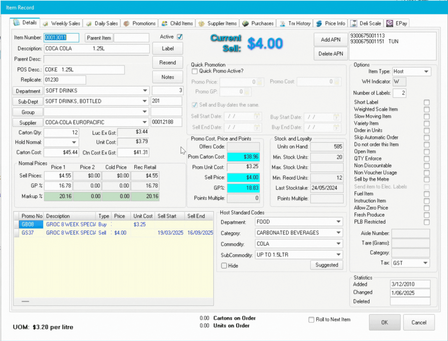Screen dimensions: 448x341
Task: Confirm with the OK button
Action: 385,322
